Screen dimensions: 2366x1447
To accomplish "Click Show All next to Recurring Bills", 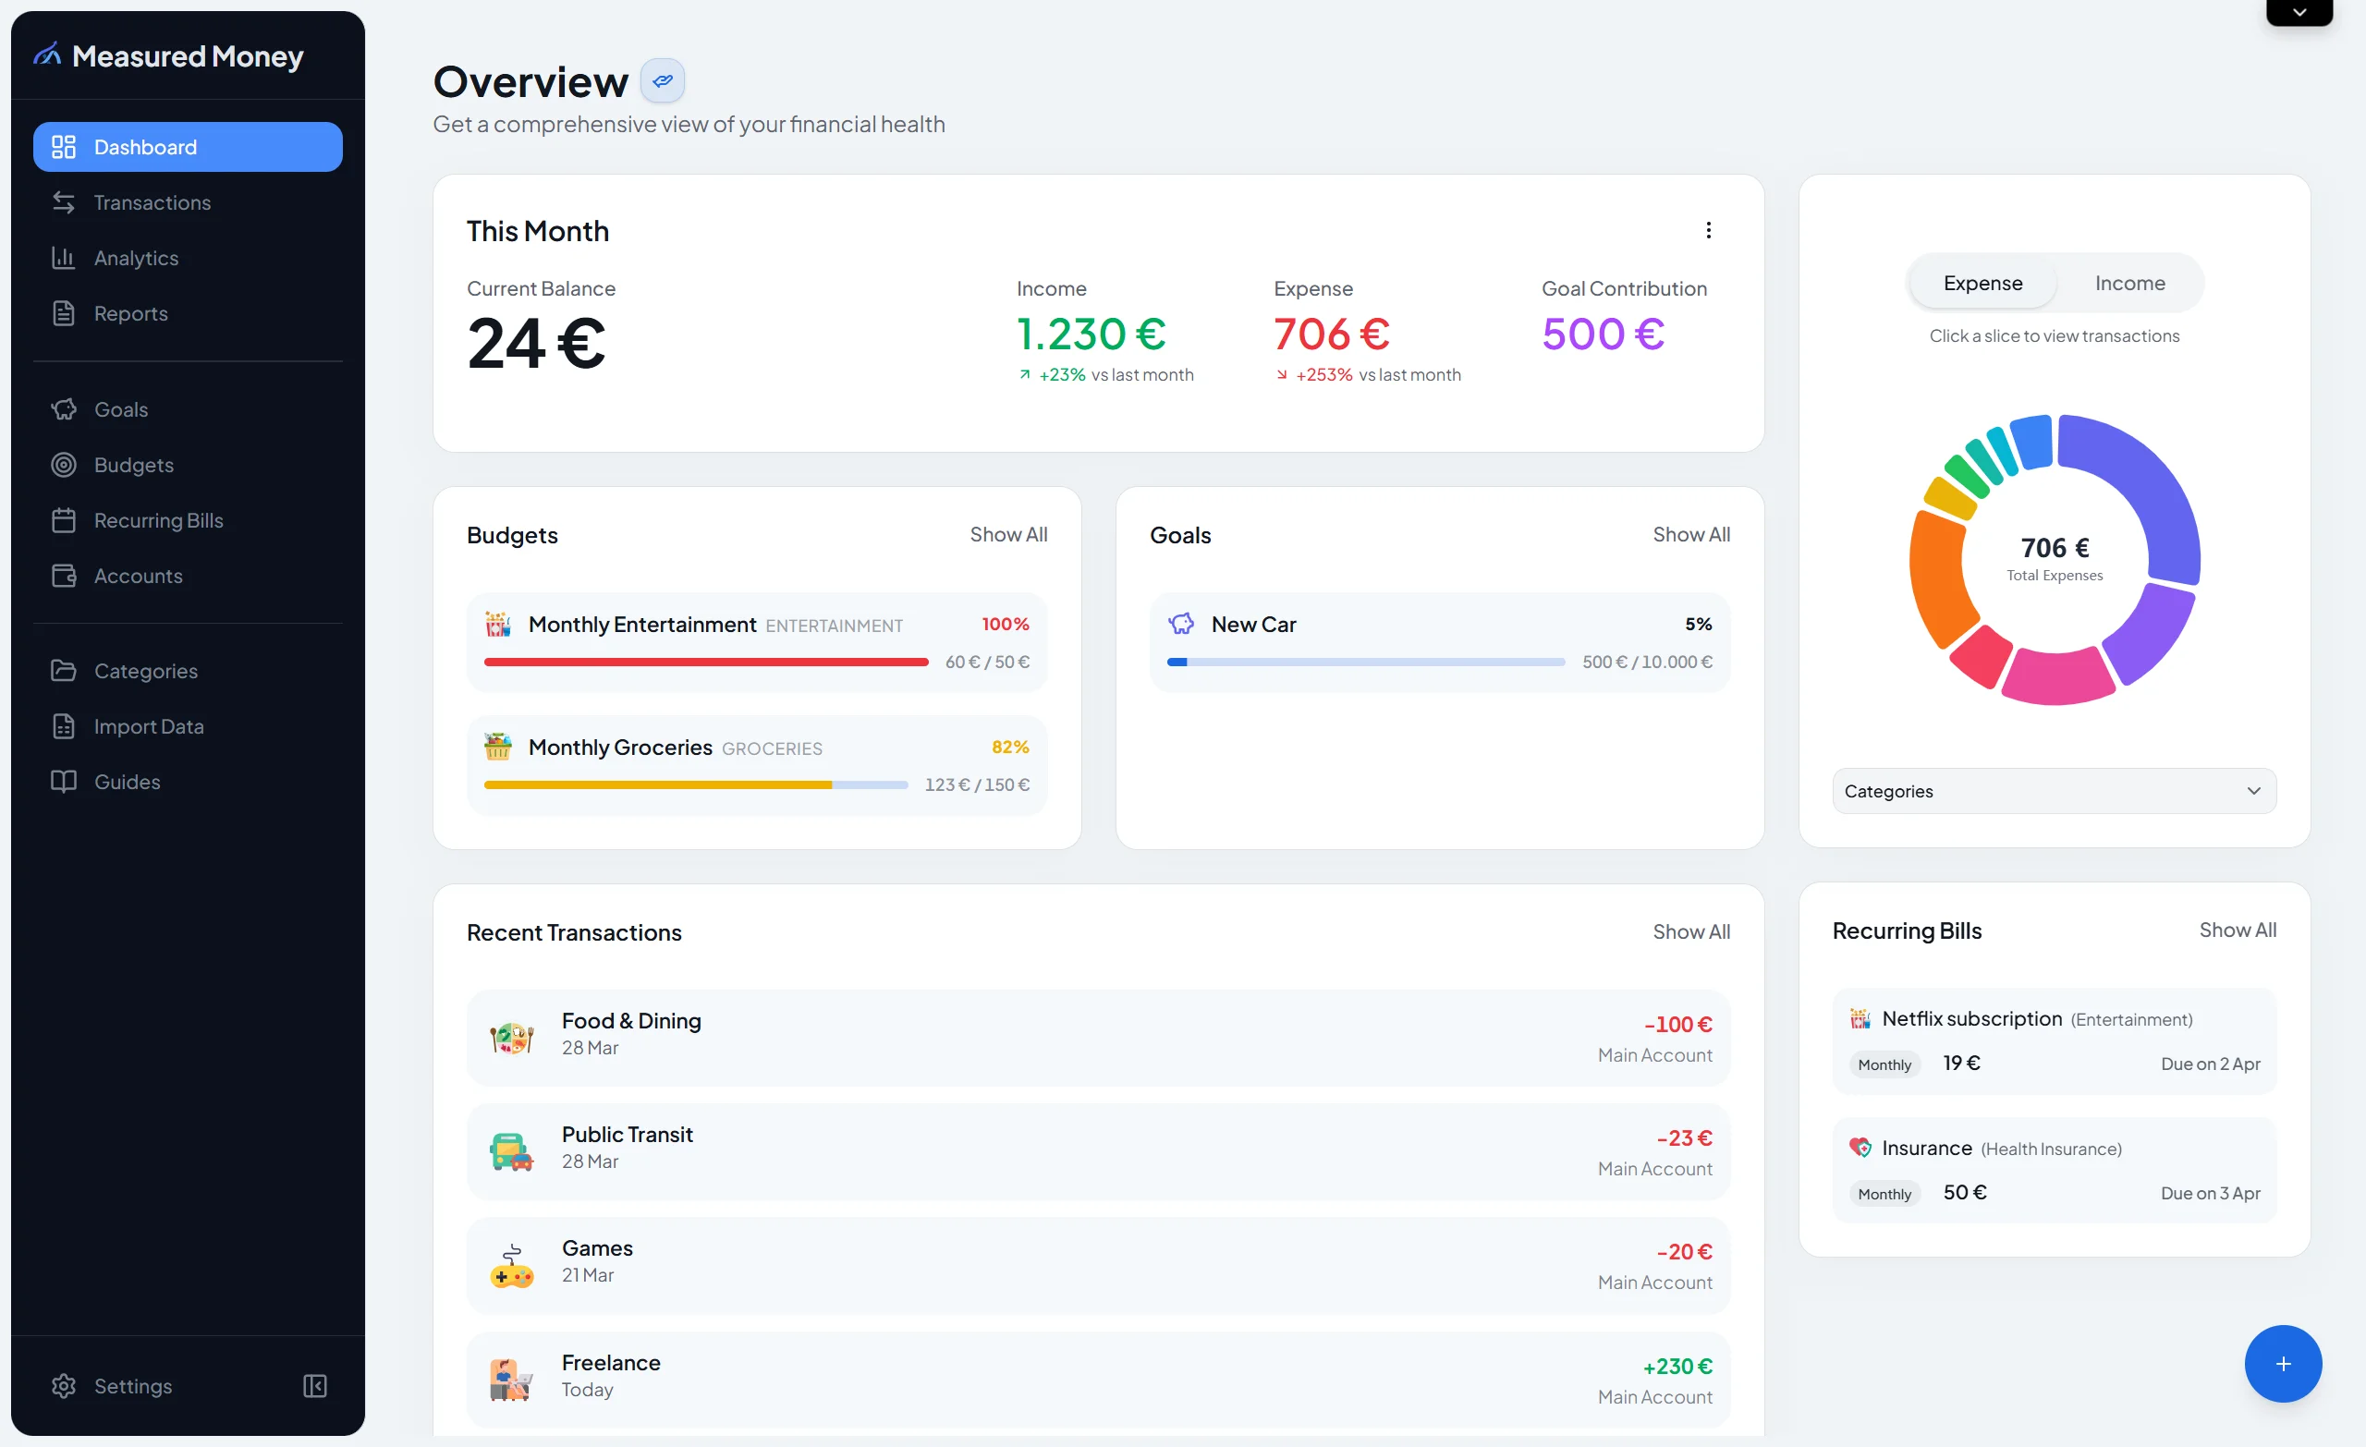I will click(2238, 930).
